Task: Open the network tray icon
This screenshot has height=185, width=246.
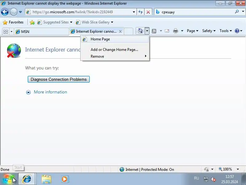Action: pyautogui.click(x=206, y=179)
